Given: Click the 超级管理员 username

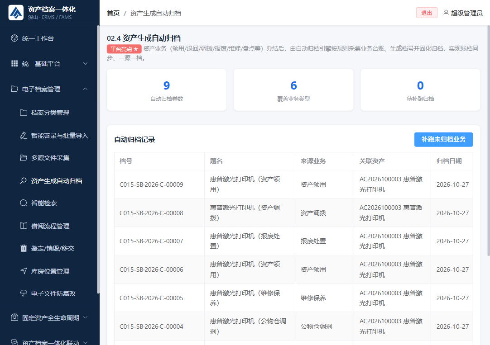Looking at the screenshot, I should coord(466,13).
